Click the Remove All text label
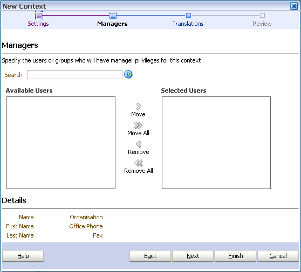Screen dimensions: 301x272 coord(139,171)
